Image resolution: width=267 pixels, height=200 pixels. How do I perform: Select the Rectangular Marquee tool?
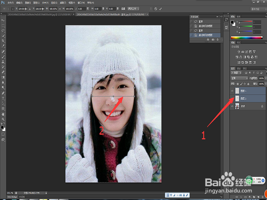click(3, 25)
